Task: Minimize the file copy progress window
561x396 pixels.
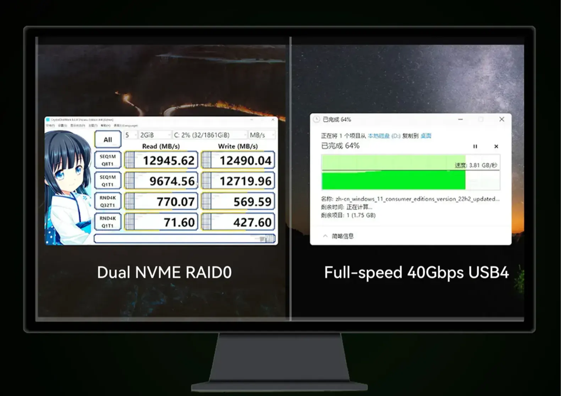Action: [461, 119]
